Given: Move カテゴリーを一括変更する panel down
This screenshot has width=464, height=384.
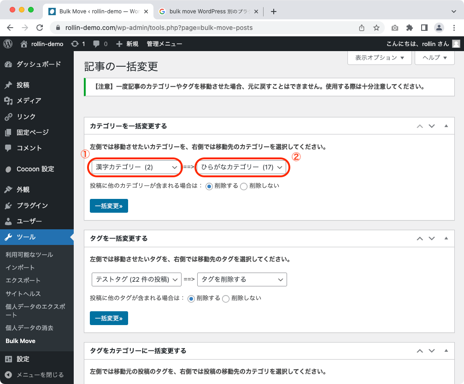Looking at the screenshot, I should point(432,126).
